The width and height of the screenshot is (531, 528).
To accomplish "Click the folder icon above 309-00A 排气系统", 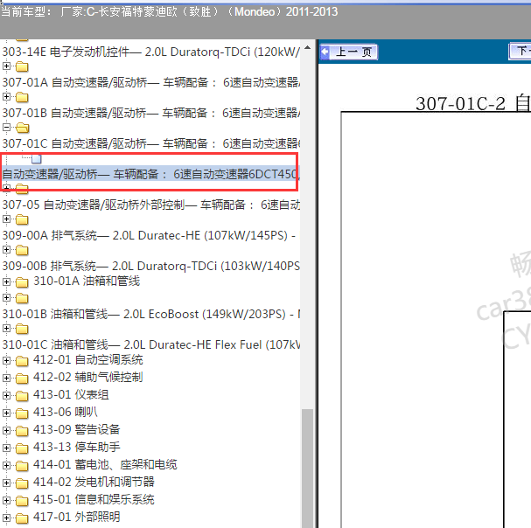I will pos(22,219).
